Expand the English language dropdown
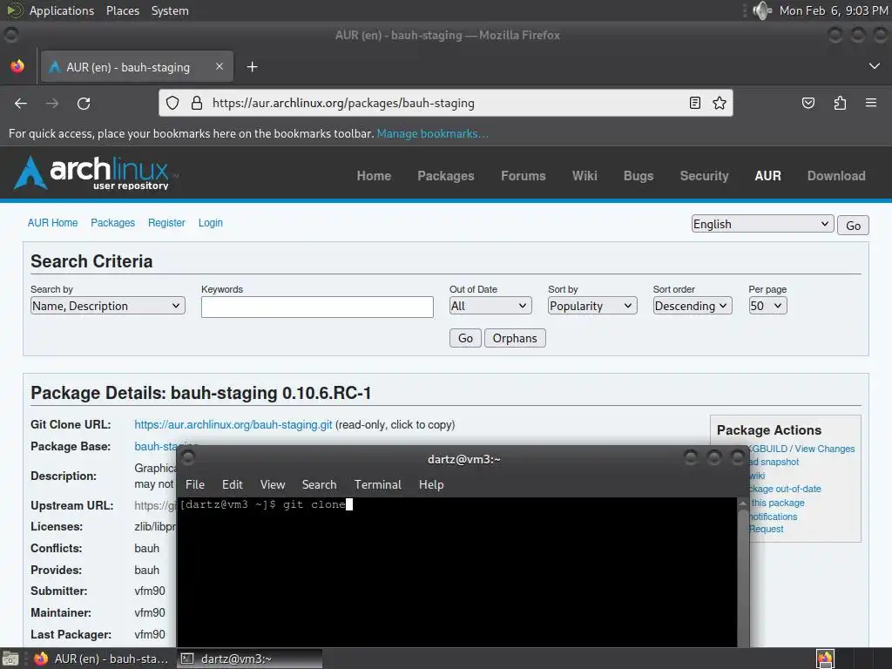The image size is (892, 669). click(x=763, y=224)
